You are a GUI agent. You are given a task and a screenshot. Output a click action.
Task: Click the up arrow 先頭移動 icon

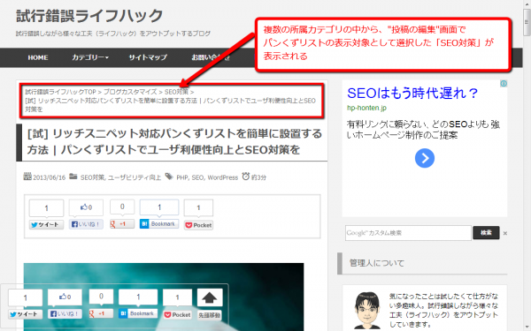tap(210, 297)
